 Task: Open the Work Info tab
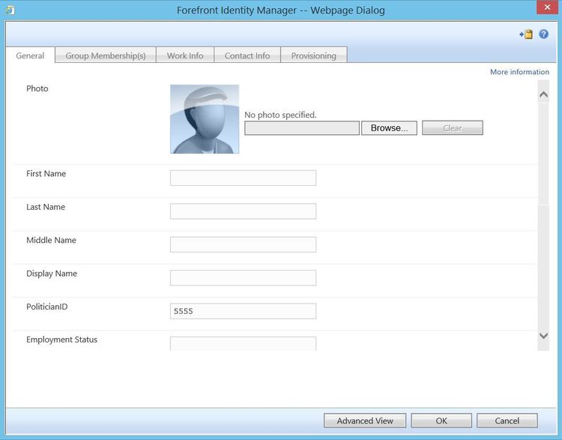[185, 55]
